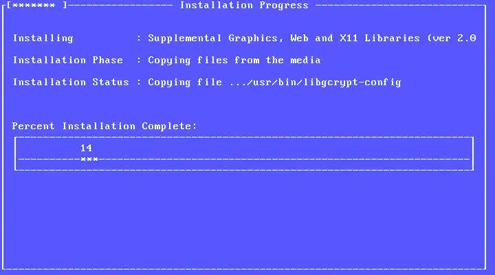
Task: Click Copying files from the media text
Action: click(234, 60)
